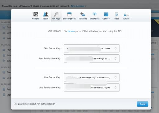Viewport: 159px width, 113px height.
Task: Open the Emails settings icon
Action: click(126, 14)
